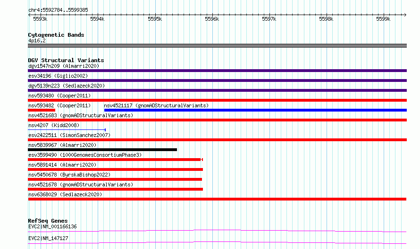The width and height of the screenshot is (420, 249).
Task: Click the right arrow at ruler end
Action: [405, 15]
